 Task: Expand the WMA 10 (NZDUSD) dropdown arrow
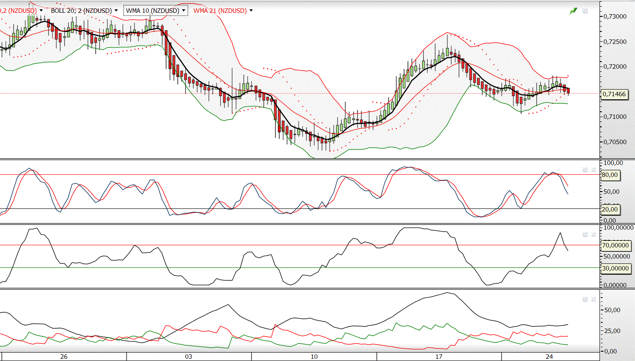pyautogui.click(x=184, y=11)
